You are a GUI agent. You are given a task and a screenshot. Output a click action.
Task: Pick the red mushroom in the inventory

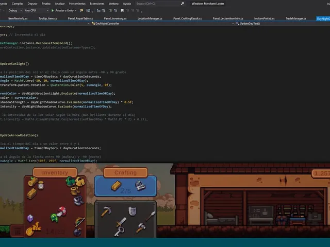click(62, 211)
